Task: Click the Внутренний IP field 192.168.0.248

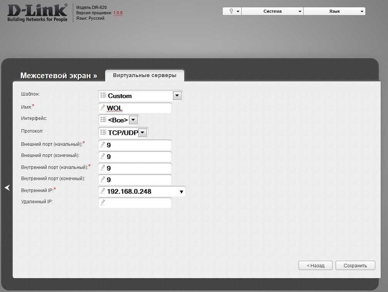Action: click(142, 191)
